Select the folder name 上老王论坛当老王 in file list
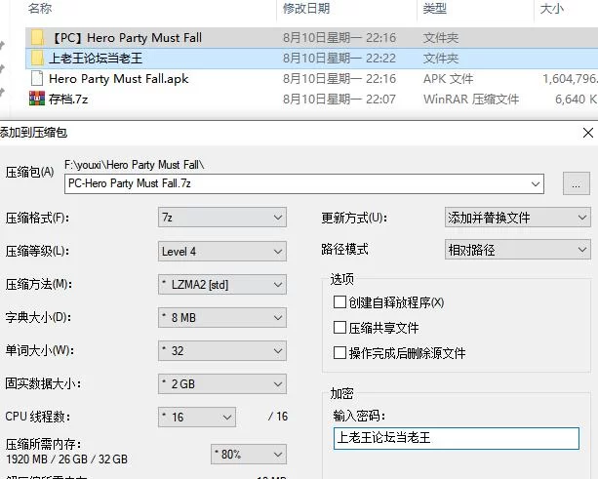598x479 pixels. 96,59
